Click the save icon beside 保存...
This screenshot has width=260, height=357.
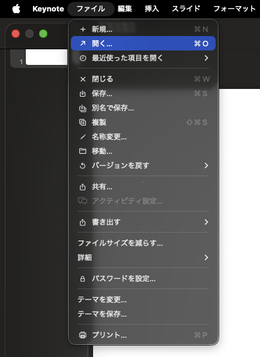point(83,93)
